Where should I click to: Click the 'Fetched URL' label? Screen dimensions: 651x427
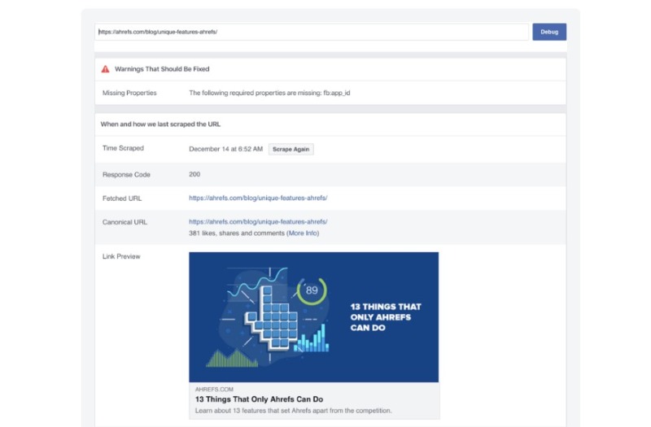tap(122, 198)
